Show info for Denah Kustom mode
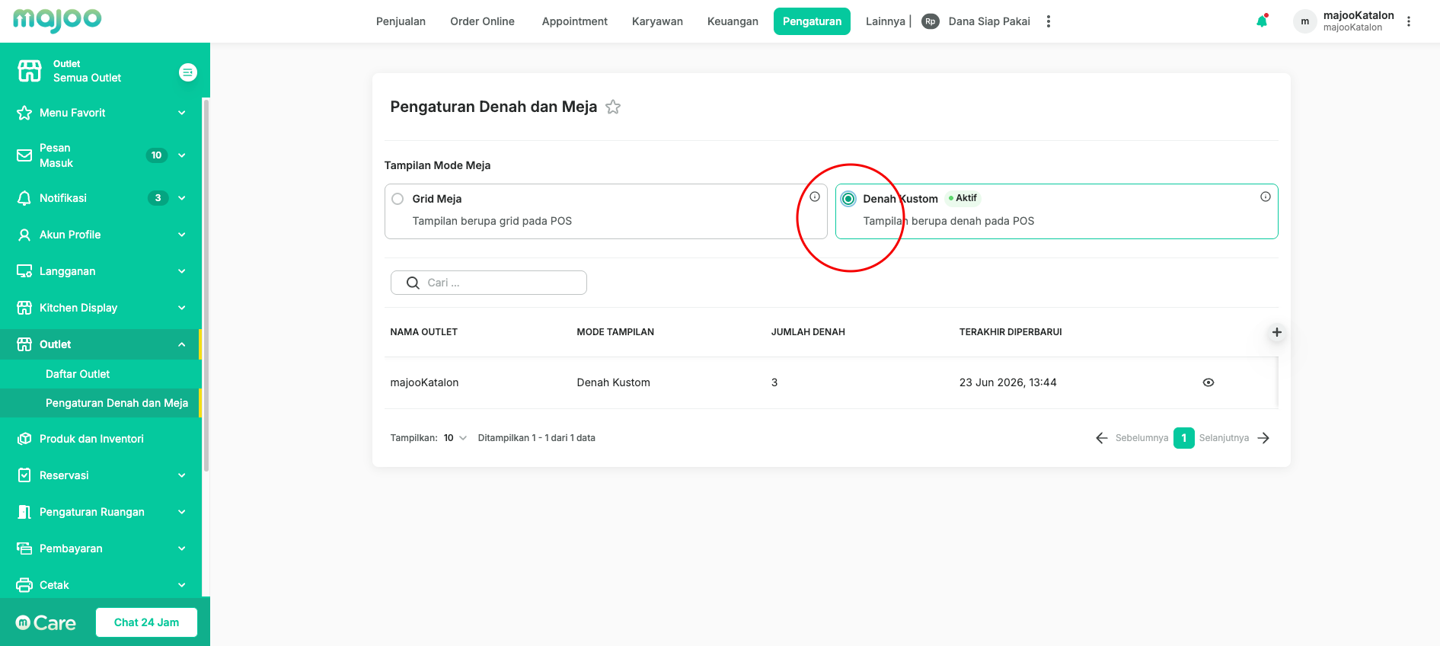Screen dimensions: 1440x646 [1266, 197]
